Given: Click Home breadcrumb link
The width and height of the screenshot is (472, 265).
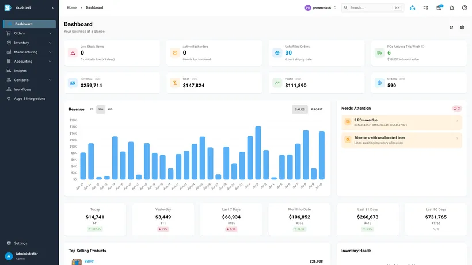Looking at the screenshot, I should [x=71, y=8].
